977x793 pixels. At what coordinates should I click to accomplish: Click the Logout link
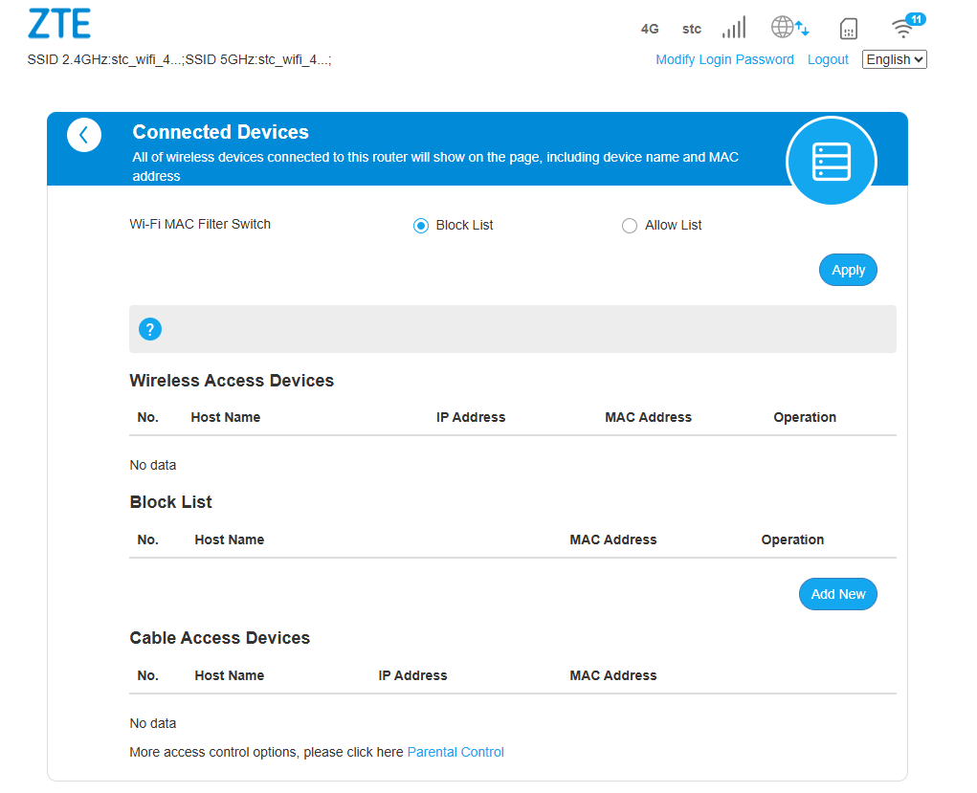(828, 59)
